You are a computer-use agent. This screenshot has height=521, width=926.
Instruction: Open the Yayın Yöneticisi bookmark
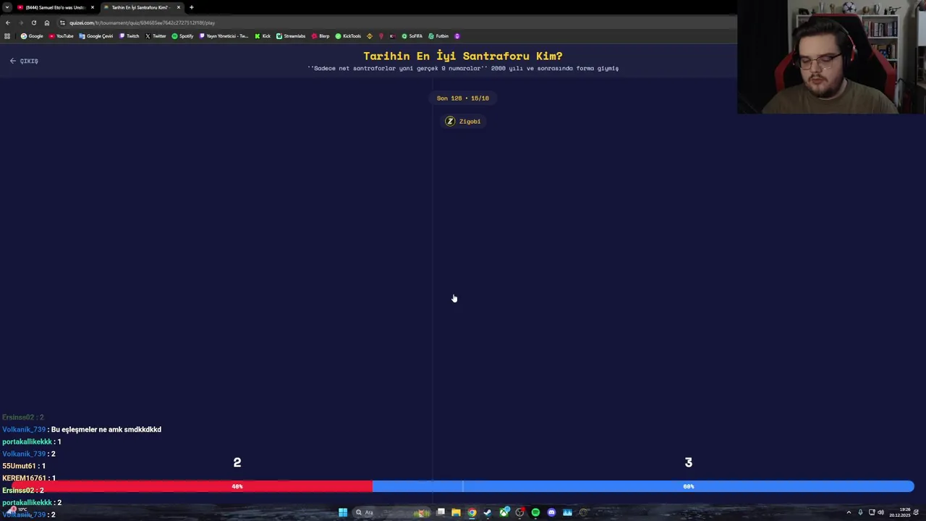point(224,36)
